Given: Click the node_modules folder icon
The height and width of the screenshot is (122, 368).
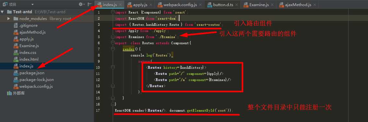Looking at the screenshot, I should 16,19.
